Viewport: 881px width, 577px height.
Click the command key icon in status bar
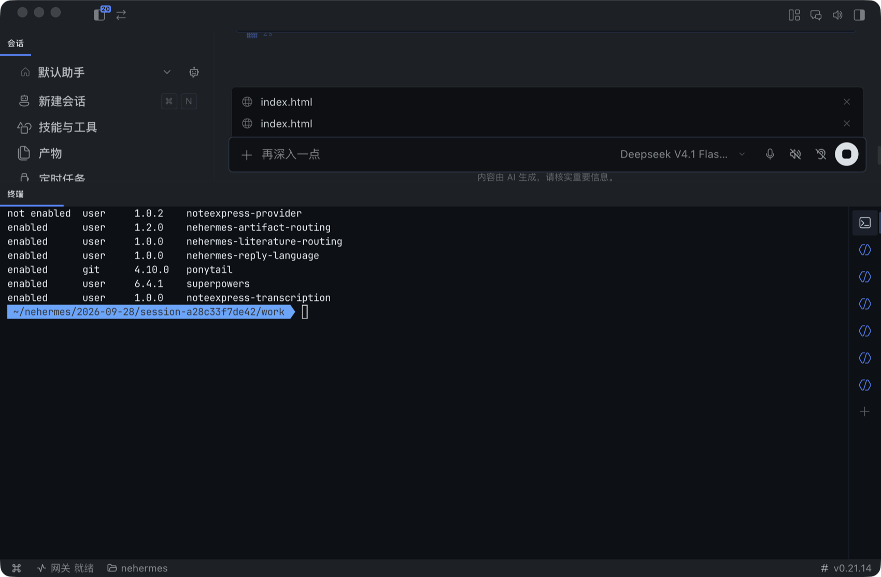[x=17, y=568]
